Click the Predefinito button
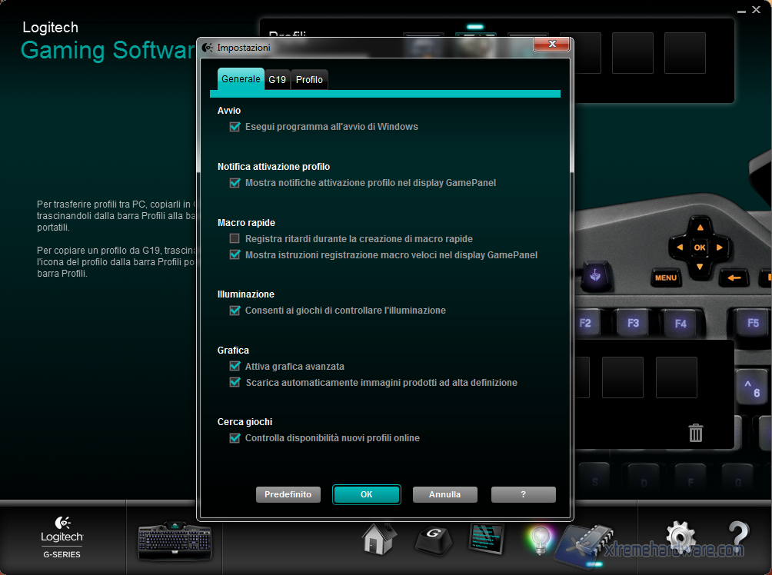The image size is (772, 575). pyautogui.click(x=288, y=494)
